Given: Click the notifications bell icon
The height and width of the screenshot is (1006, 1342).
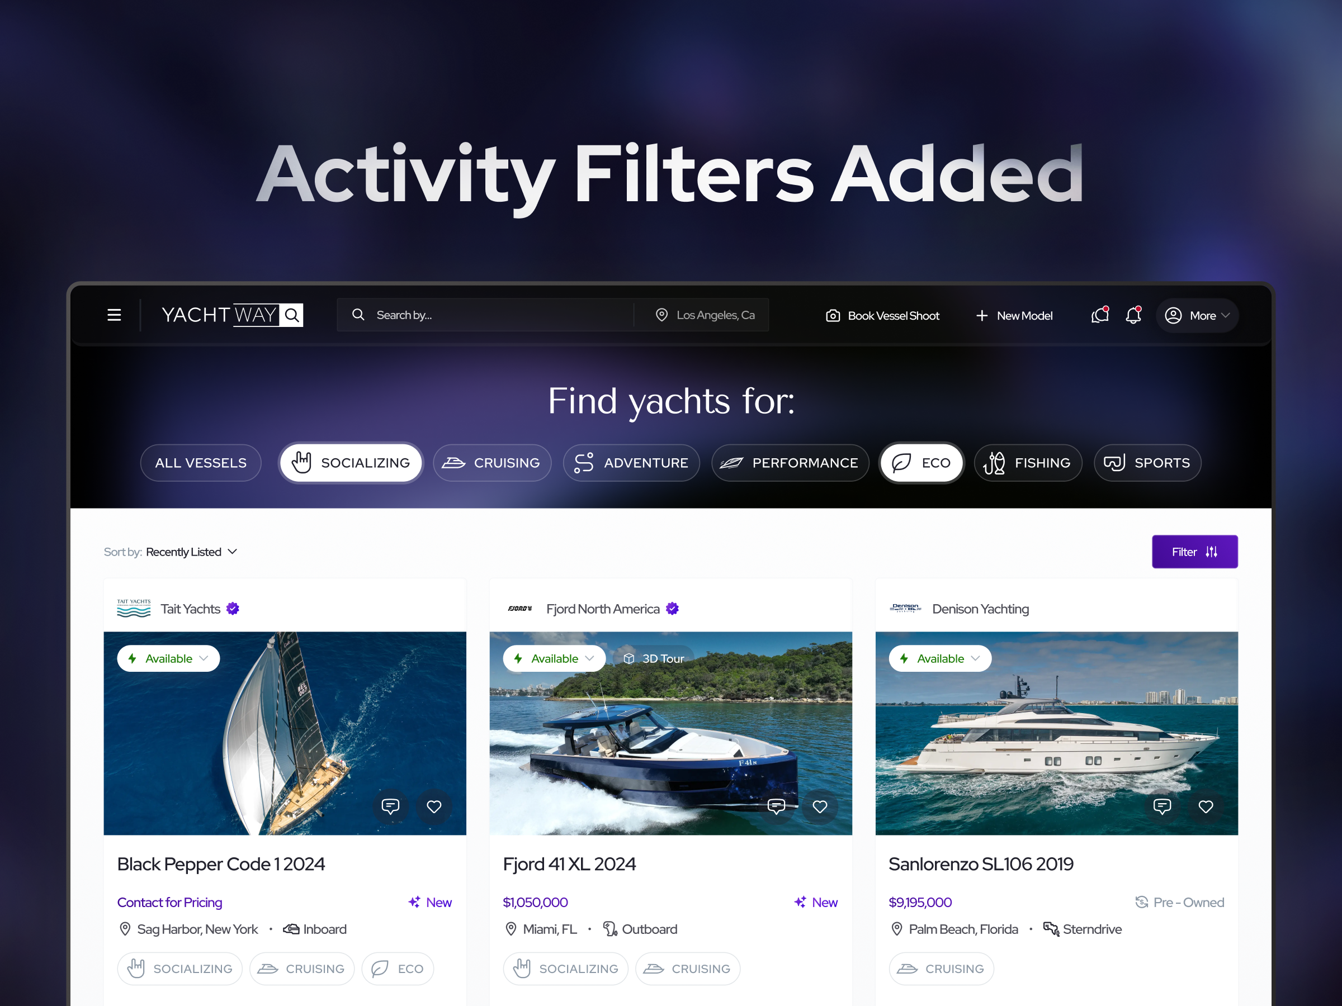Looking at the screenshot, I should (x=1133, y=315).
